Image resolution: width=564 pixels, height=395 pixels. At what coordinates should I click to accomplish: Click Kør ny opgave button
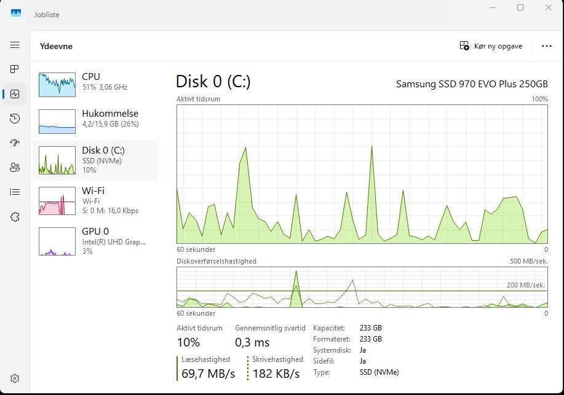coord(491,46)
